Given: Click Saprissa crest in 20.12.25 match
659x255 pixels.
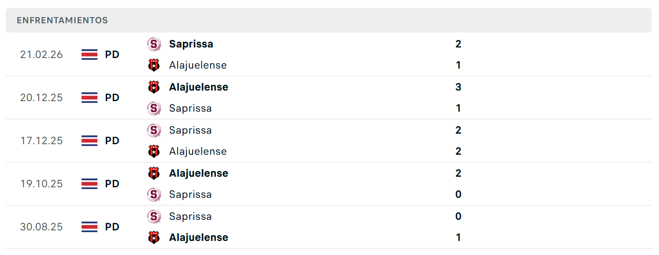Looking at the screenshot, I should coord(154,108).
